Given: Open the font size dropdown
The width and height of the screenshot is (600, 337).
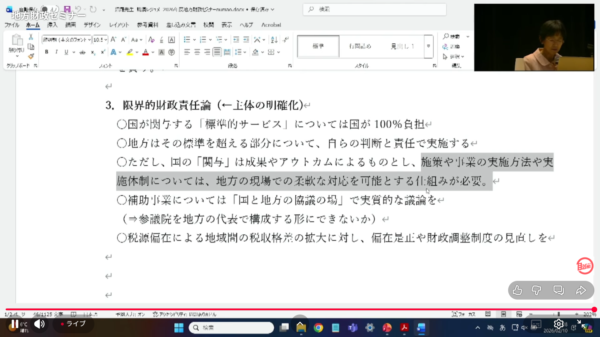Looking at the screenshot, I should [x=106, y=40].
